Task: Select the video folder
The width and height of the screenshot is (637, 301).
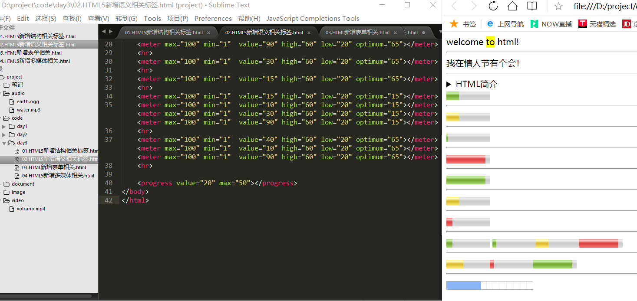Action: tap(18, 200)
